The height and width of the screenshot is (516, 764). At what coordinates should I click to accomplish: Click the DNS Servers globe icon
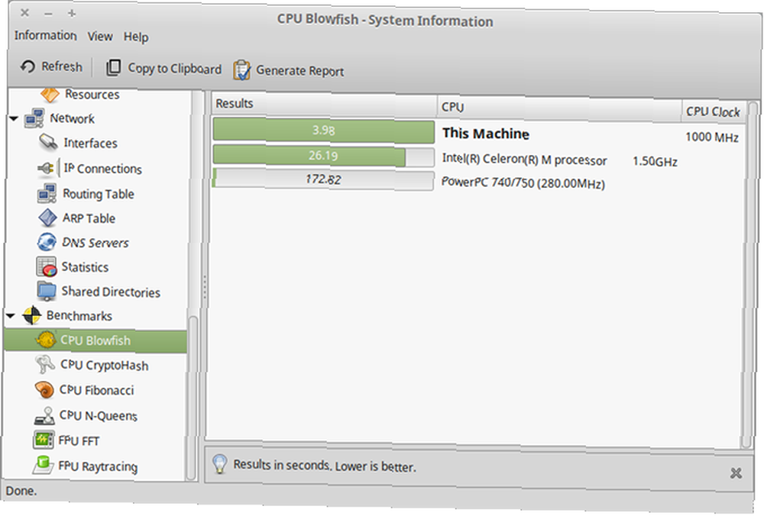click(x=47, y=242)
